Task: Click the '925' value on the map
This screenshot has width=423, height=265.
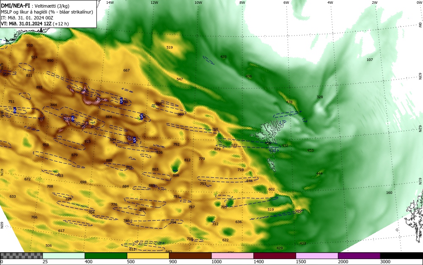Action: [x=88, y=141]
